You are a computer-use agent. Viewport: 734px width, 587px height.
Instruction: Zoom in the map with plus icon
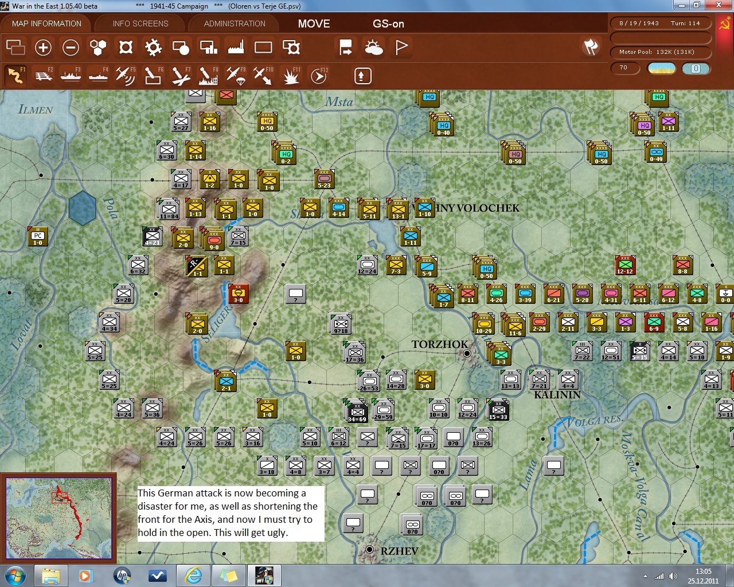[43, 47]
